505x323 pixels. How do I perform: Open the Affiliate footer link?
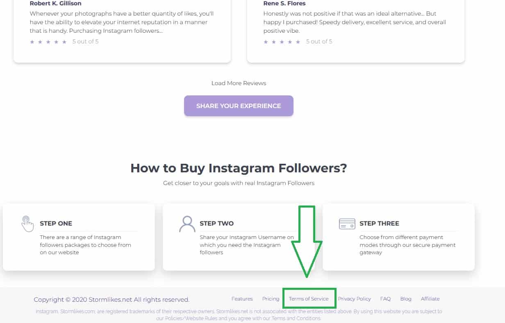tap(430, 299)
